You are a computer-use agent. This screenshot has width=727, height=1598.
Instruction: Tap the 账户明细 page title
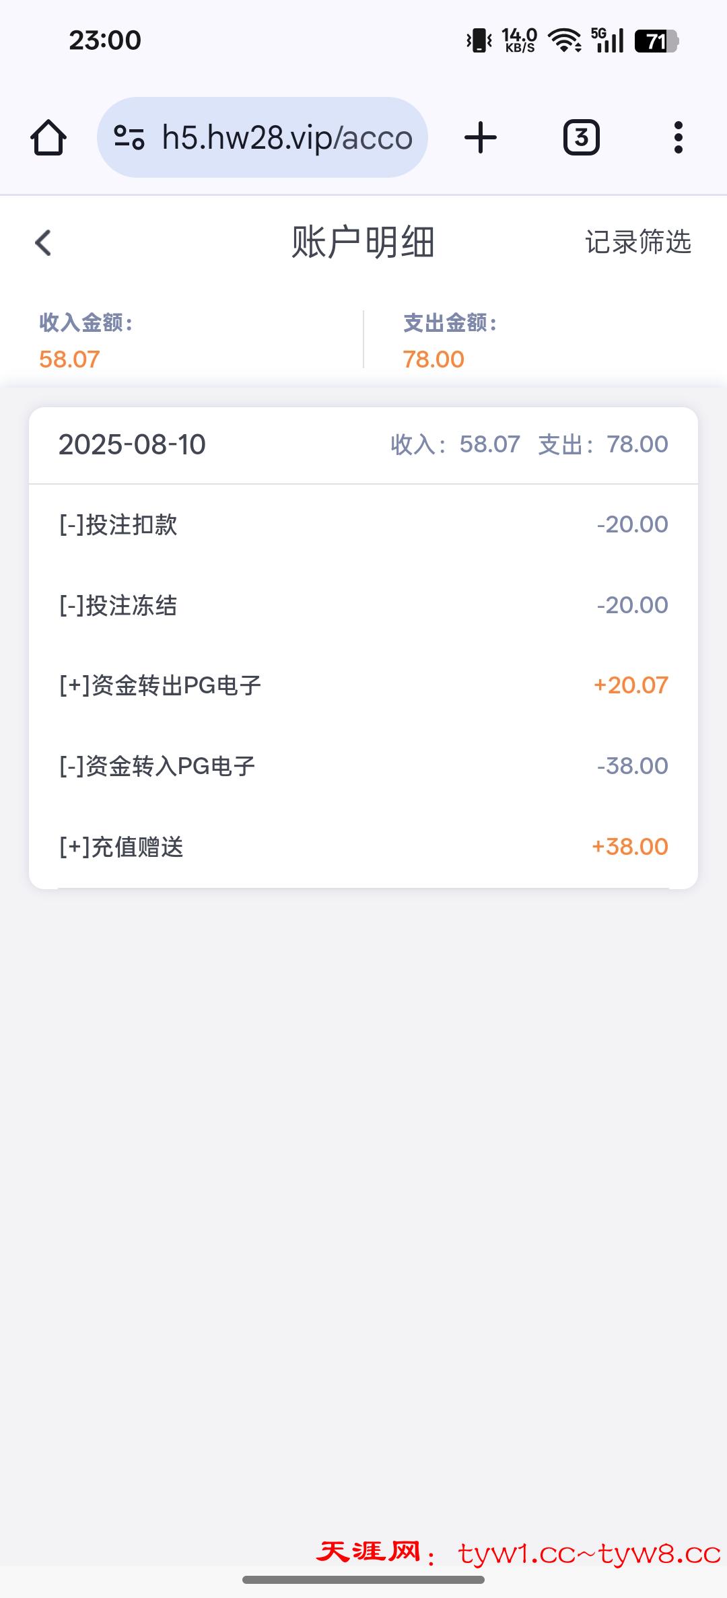pyautogui.click(x=363, y=242)
